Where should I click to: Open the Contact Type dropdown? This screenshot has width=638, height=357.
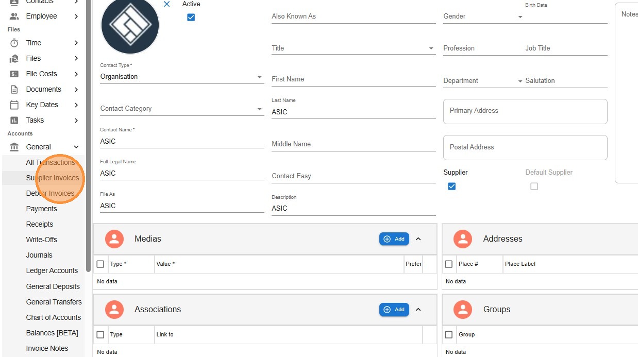182,77
